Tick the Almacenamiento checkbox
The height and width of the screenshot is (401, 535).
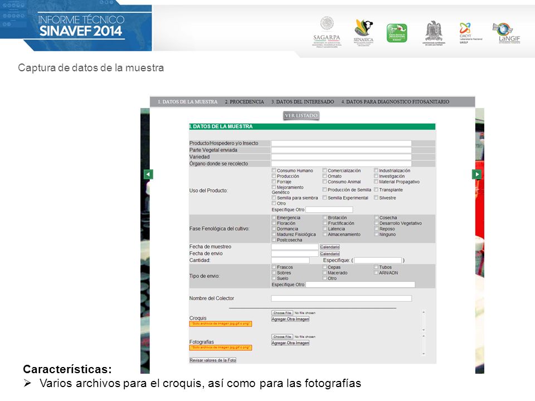[325, 234]
